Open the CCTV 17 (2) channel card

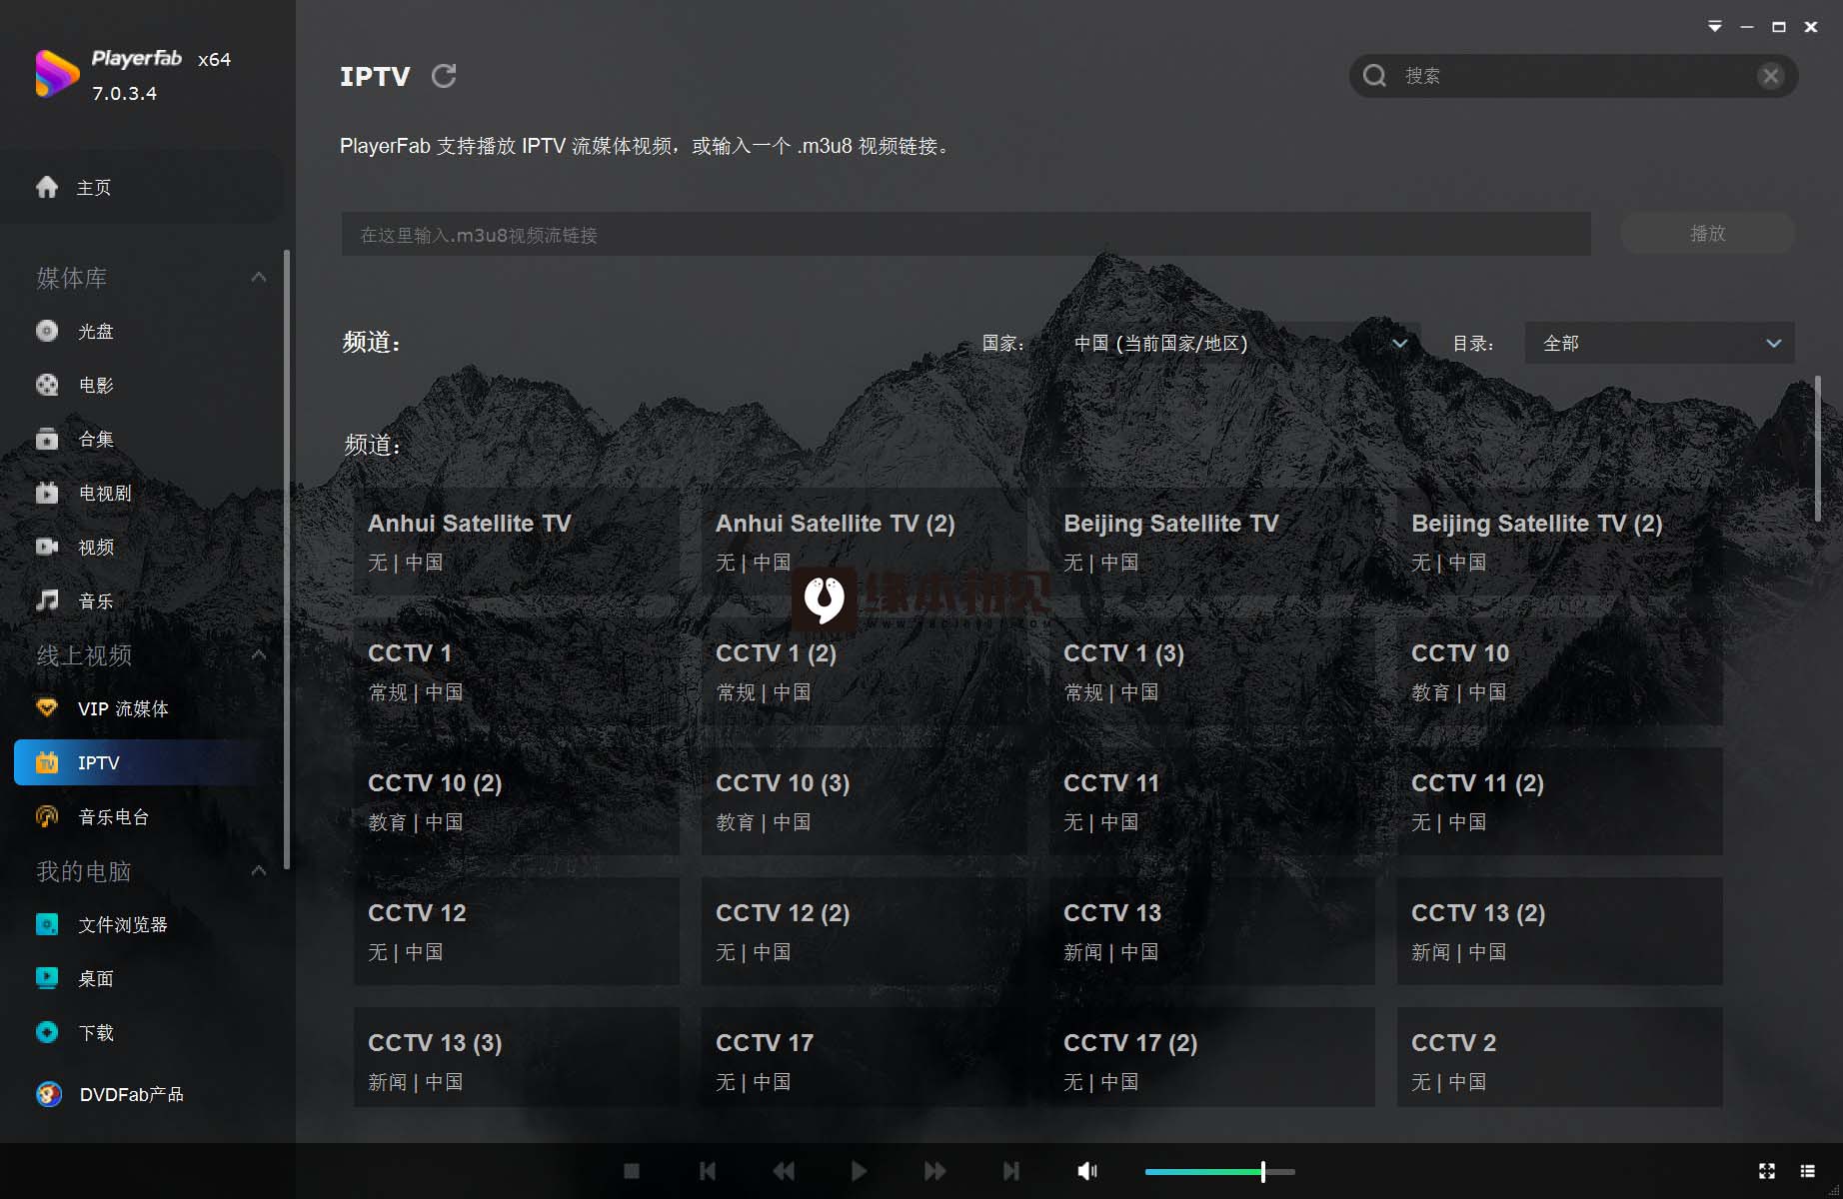point(1212,1057)
